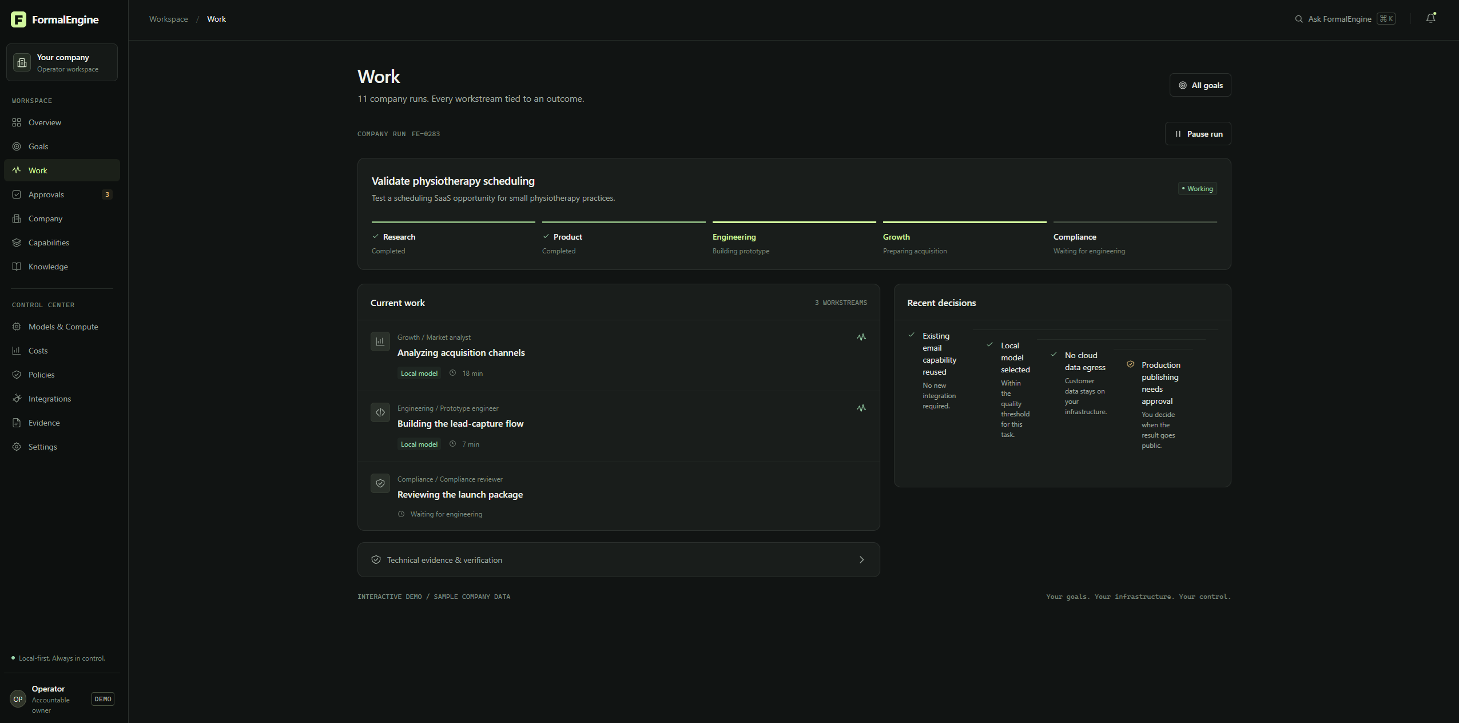Open the Knowledge section

(62, 267)
